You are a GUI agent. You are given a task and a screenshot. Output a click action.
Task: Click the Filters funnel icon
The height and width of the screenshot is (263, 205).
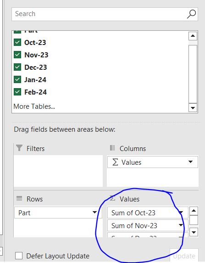point(19,148)
